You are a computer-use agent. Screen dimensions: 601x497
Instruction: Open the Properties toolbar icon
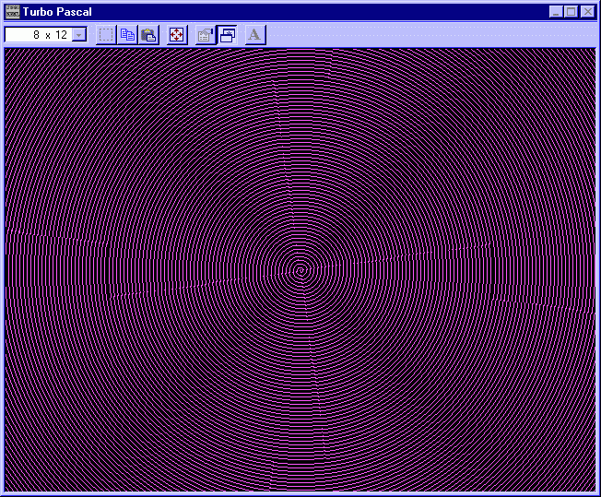pyautogui.click(x=206, y=35)
